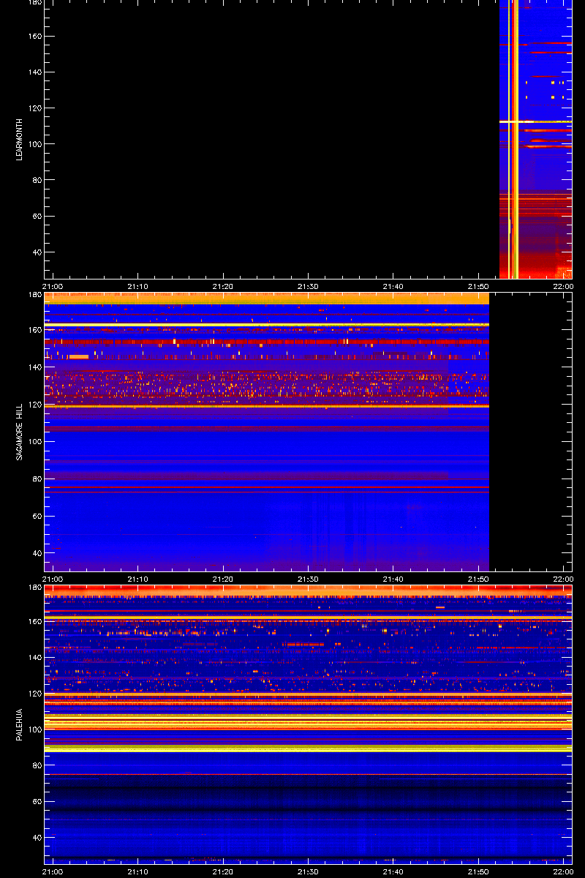Select the 80 tick in Sagamore Hill panel
This screenshot has width=585, height=878.
(38, 479)
